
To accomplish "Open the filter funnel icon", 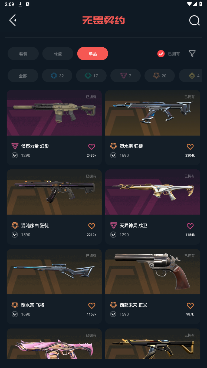I will (192, 54).
